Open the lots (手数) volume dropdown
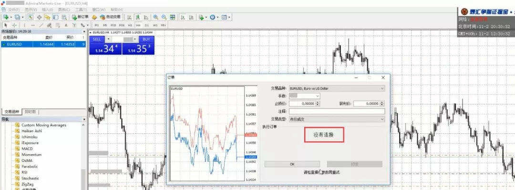This screenshot has width=515, height=190. tap(304, 96)
